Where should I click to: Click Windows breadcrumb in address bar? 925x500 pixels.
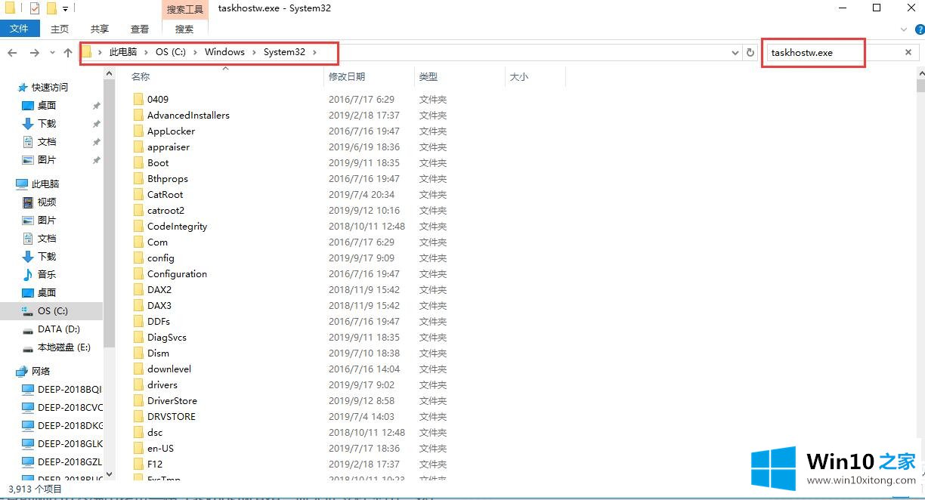(224, 52)
